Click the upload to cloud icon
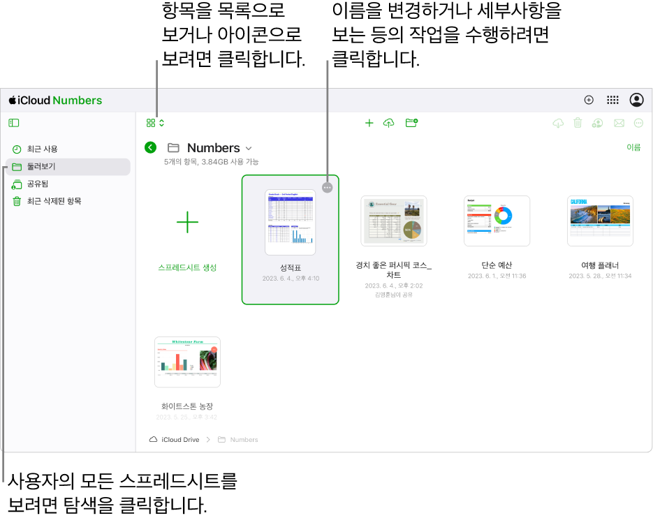653x518 pixels. click(388, 123)
